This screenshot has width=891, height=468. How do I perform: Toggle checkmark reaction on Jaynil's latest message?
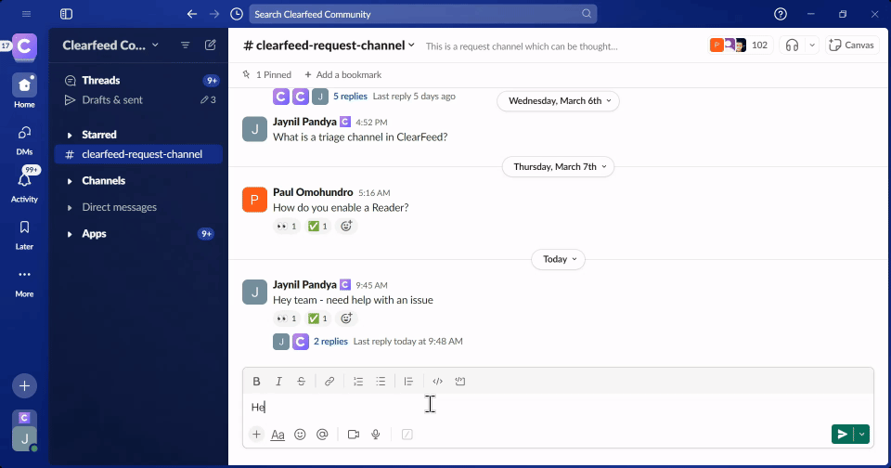(317, 318)
